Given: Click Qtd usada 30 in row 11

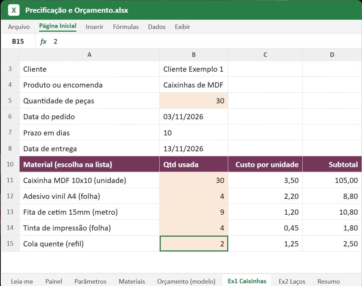Looking at the screenshot, I should [194, 180].
